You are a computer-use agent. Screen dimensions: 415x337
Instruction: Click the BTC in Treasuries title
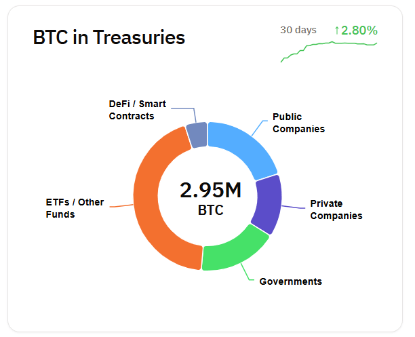108,38
